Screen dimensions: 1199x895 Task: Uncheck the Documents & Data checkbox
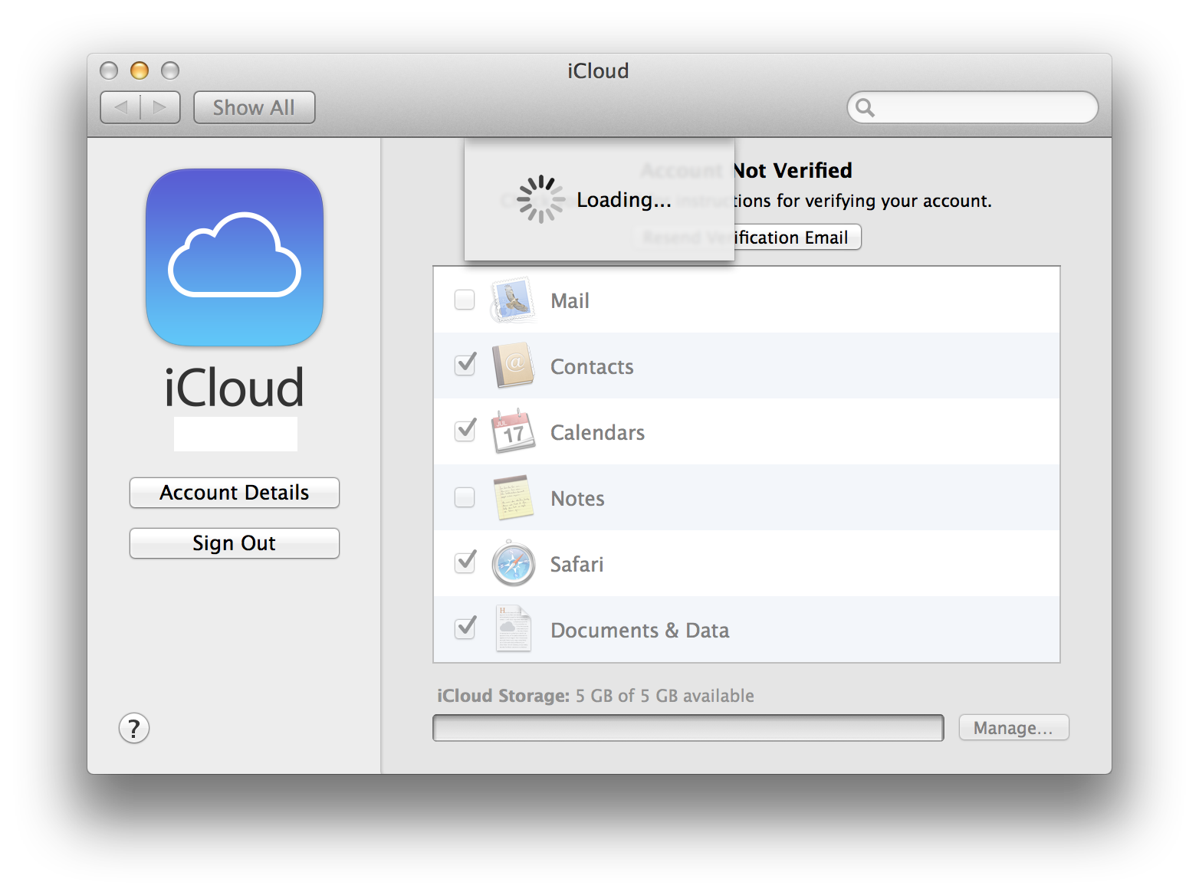(x=465, y=628)
